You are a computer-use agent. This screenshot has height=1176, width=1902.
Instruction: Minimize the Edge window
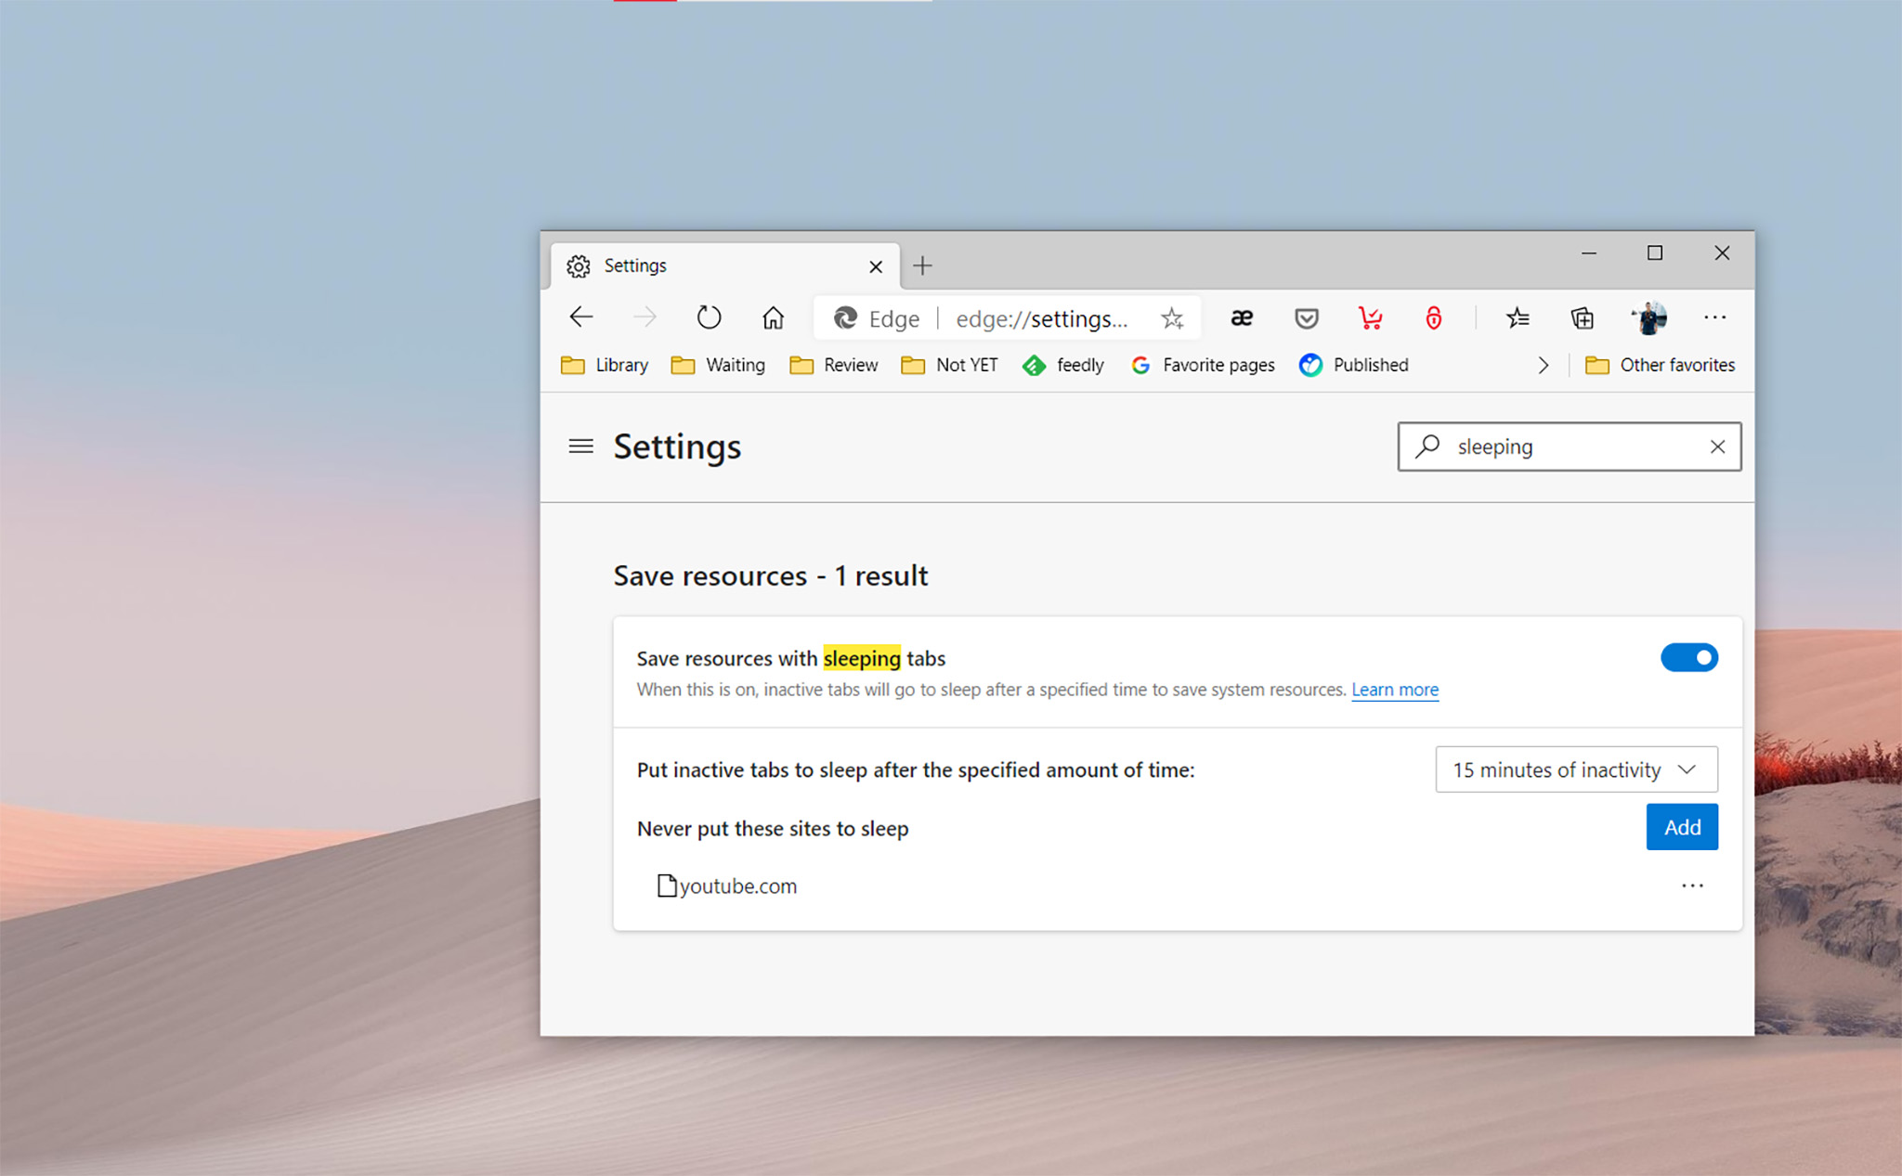pyautogui.click(x=1589, y=252)
